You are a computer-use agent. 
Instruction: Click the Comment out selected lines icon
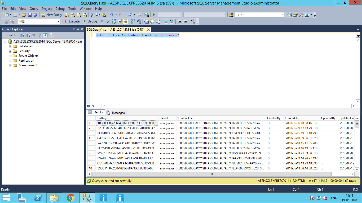(166, 21)
